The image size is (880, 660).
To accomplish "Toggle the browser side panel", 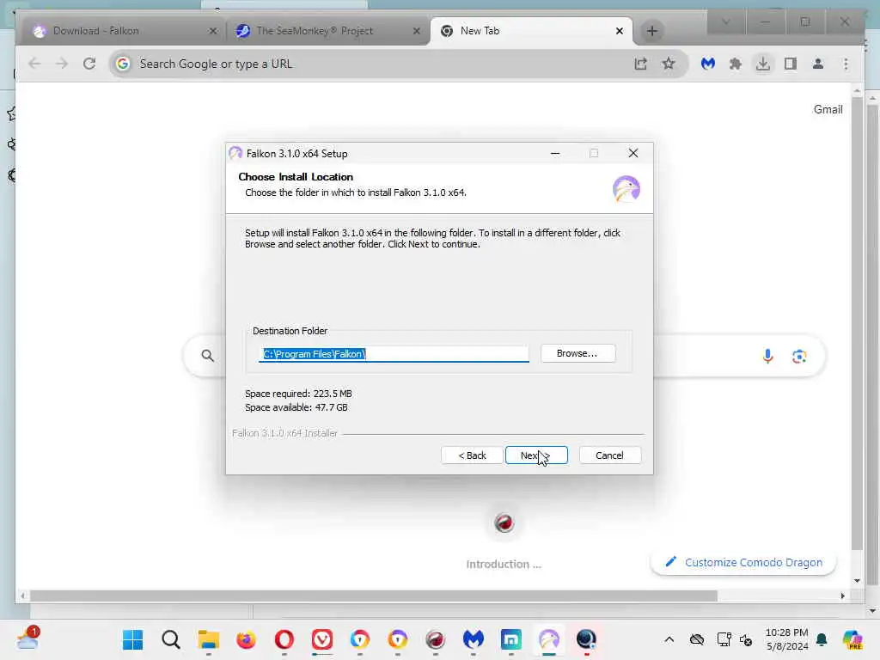I will [x=791, y=64].
